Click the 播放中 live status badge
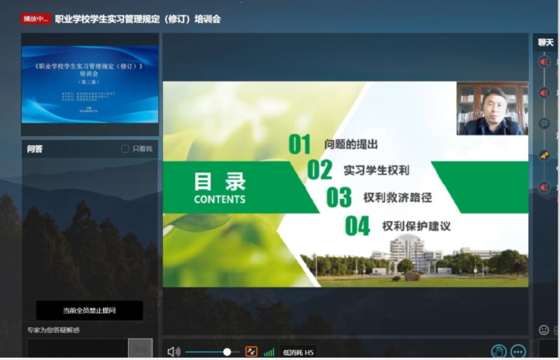This screenshot has width=560, height=360. pos(35,19)
